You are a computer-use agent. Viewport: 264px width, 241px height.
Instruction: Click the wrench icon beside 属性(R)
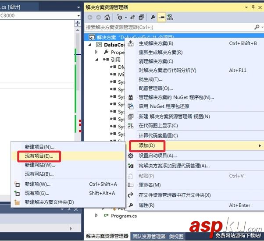pos(131,205)
